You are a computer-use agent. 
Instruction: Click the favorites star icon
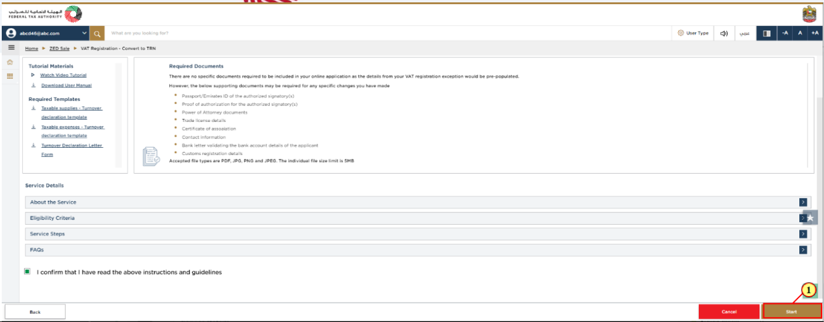[x=810, y=218]
